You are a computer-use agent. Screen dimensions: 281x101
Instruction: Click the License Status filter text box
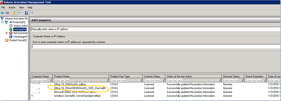coord(153,80)
